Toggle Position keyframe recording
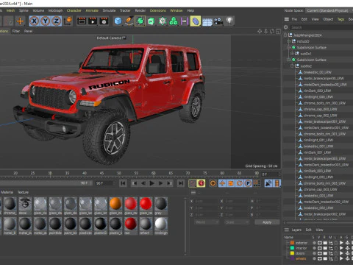353x265 pixels. click(x=222, y=183)
